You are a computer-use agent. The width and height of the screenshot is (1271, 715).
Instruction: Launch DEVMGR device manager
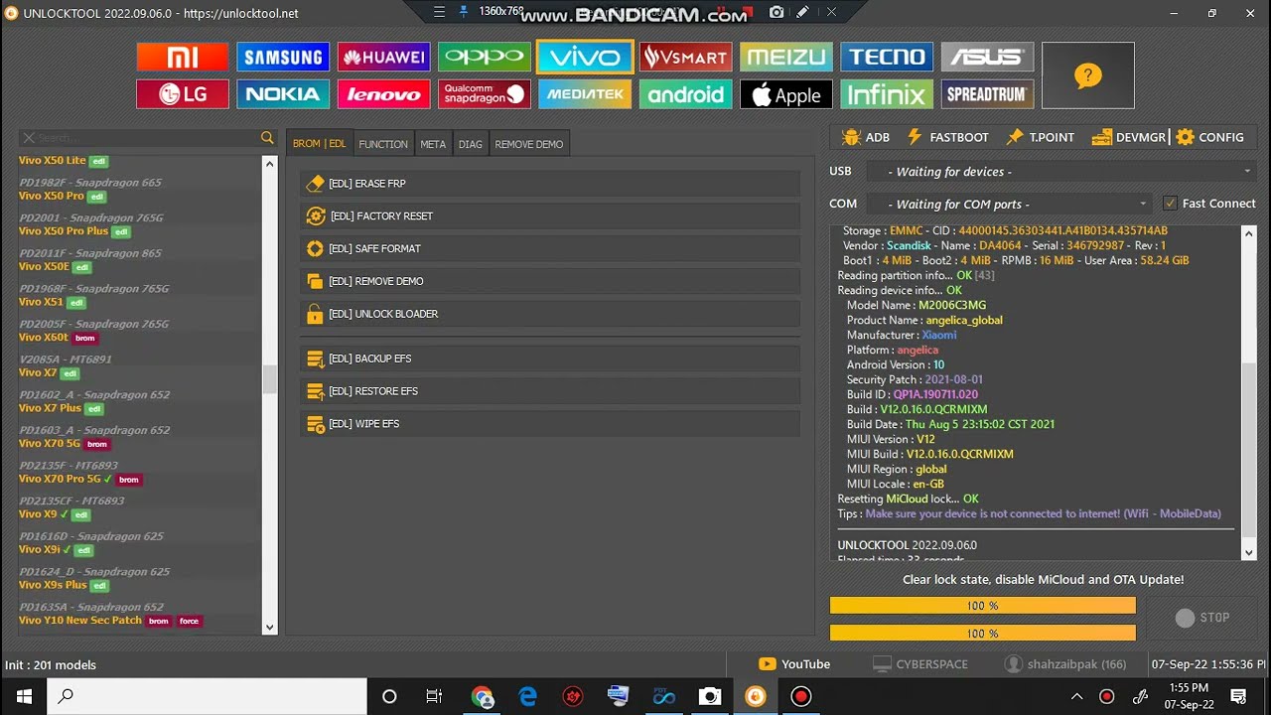click(1129, 137)
